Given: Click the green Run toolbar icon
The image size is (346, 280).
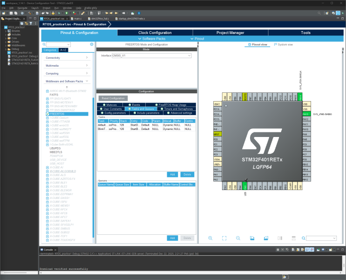Looking at the screenshot, I should (67, 13).
